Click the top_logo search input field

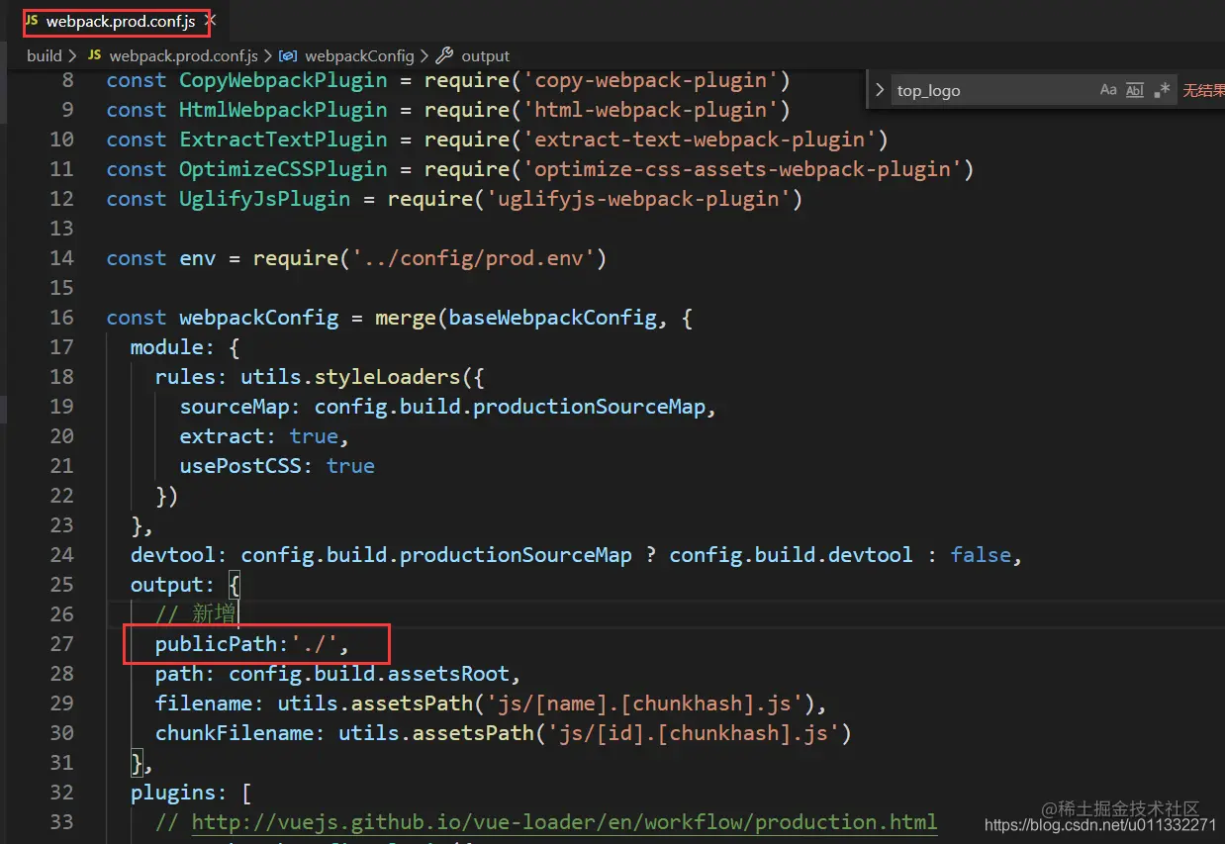click(x=992, y=90)
